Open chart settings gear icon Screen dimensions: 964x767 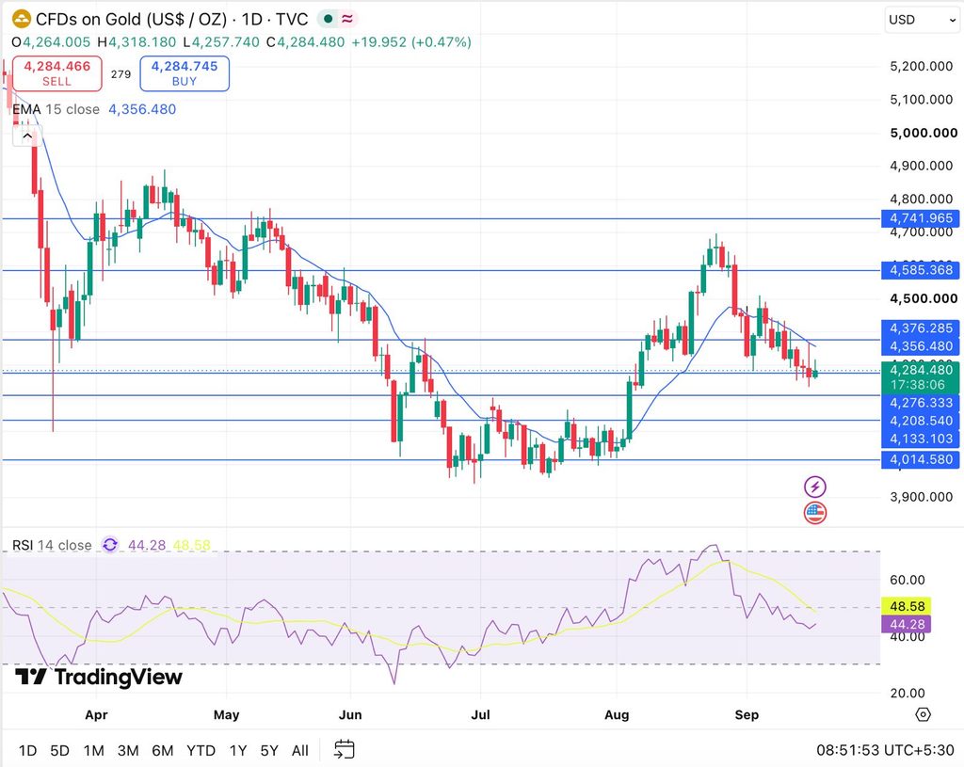coord(923,714)
